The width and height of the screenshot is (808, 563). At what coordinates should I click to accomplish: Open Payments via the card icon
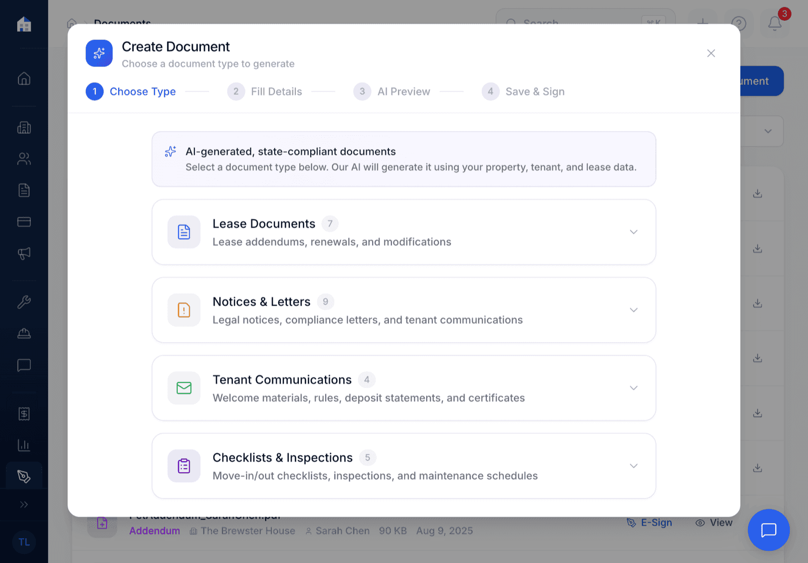tap(24, 221)
